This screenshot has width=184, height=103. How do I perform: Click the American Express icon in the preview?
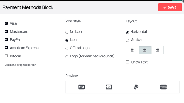point(163,87)
